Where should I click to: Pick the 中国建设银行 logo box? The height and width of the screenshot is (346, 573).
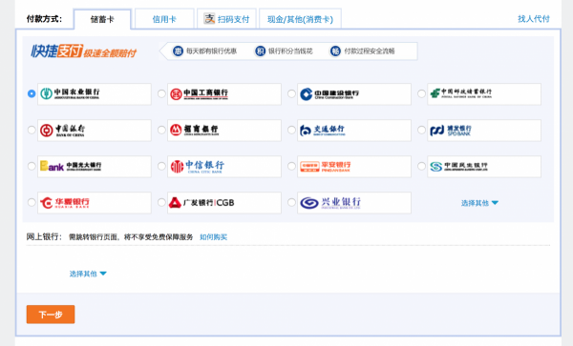tap(354, 94)
